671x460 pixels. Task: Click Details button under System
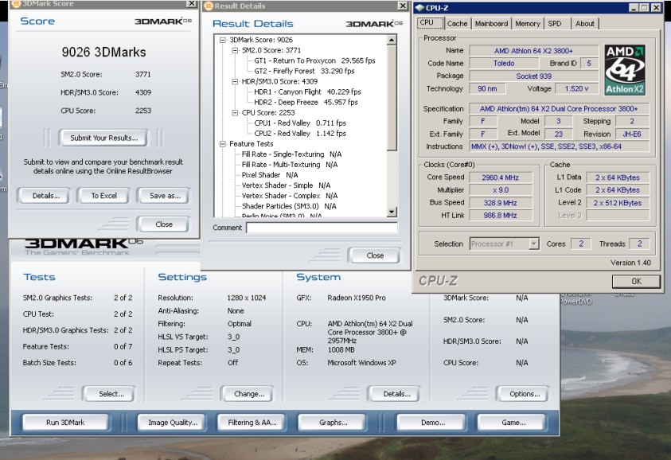click(x=396, y=394)
